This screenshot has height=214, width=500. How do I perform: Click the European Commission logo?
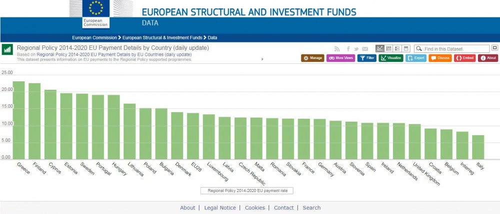click(89, 14)
